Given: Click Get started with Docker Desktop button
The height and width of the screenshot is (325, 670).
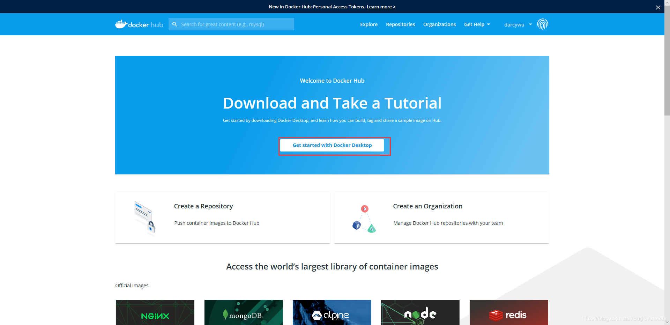Looking at the screenshot, I should tap(332, 145).
